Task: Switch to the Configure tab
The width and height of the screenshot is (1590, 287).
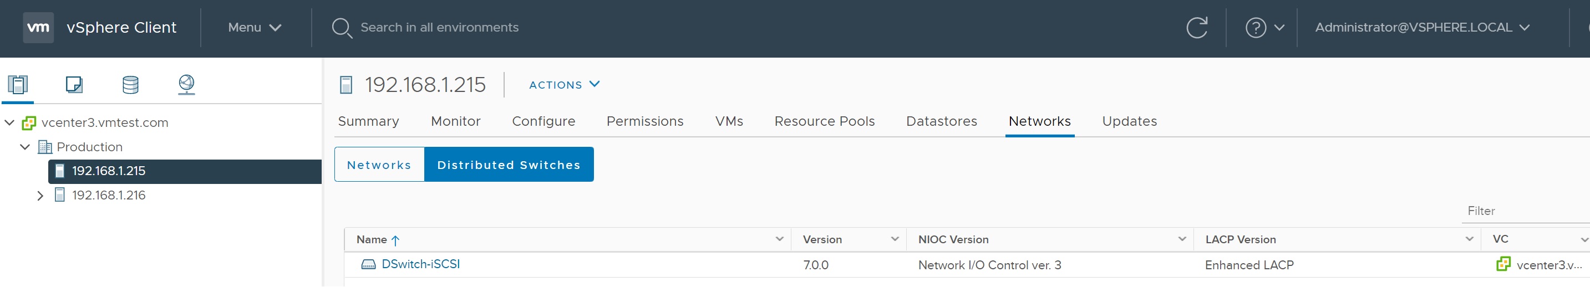Action: coord(543,121)
